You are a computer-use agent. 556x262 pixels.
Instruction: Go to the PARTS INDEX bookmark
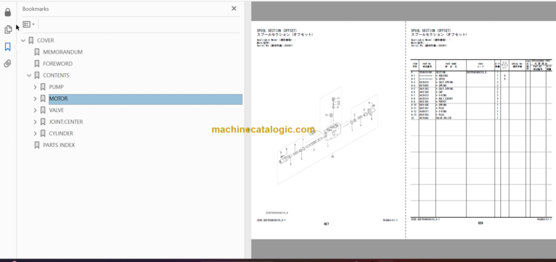pyautogui.click(x=59, y=145)
